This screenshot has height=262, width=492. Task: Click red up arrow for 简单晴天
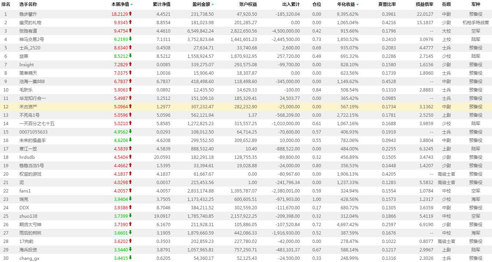pos(130,72)
